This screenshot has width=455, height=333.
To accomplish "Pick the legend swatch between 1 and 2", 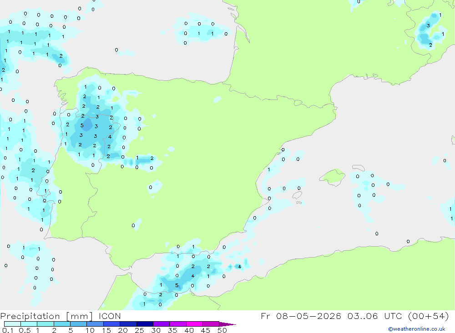I will click(x=45, y=324).
